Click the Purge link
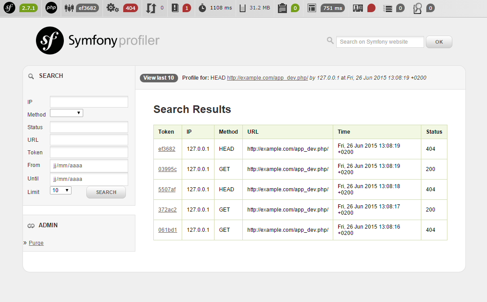 click(36, 243)
